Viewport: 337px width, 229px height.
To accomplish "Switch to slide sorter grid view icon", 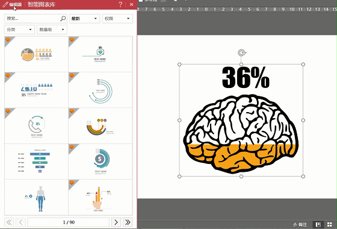I will (330, 224).
